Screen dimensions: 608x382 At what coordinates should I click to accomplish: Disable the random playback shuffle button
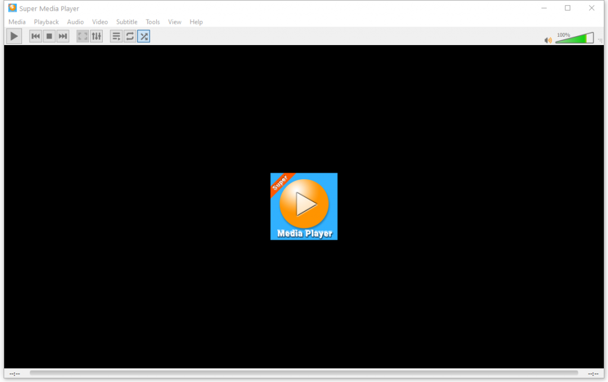143,36
